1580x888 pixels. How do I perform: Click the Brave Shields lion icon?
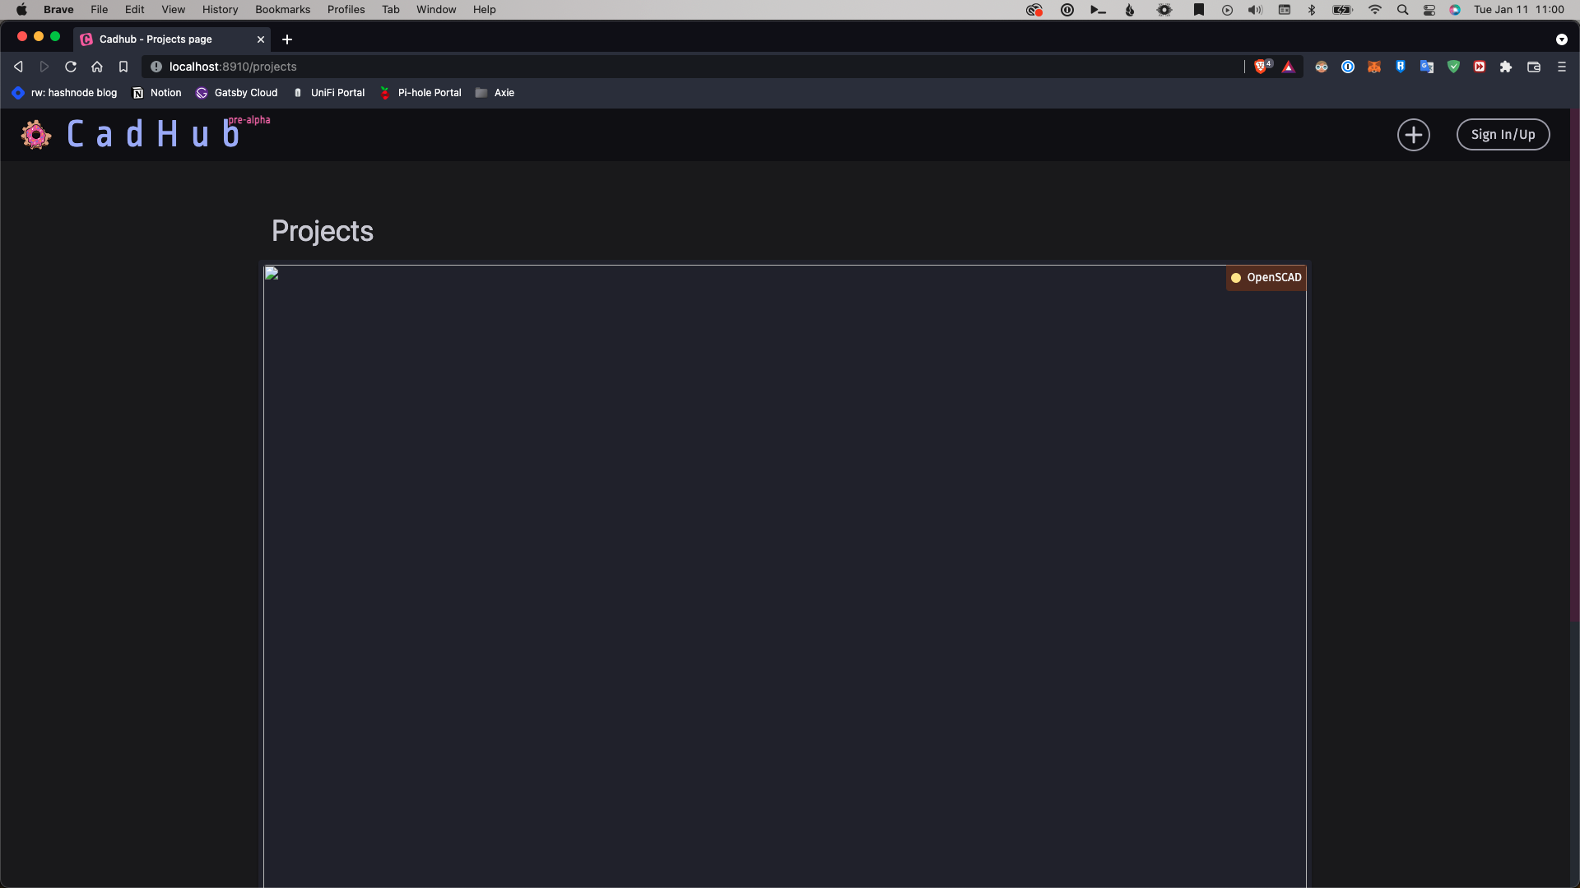[x=1261, y=67]
